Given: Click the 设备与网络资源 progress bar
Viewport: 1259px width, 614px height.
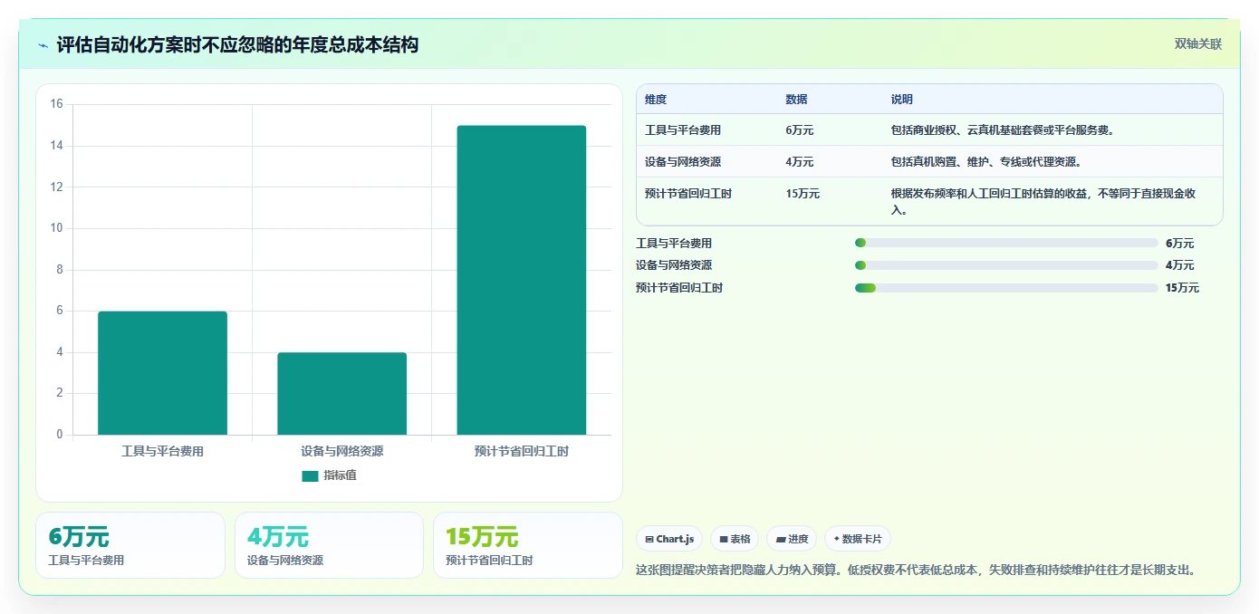Looking at the screenshot, I should point(1006,265).
